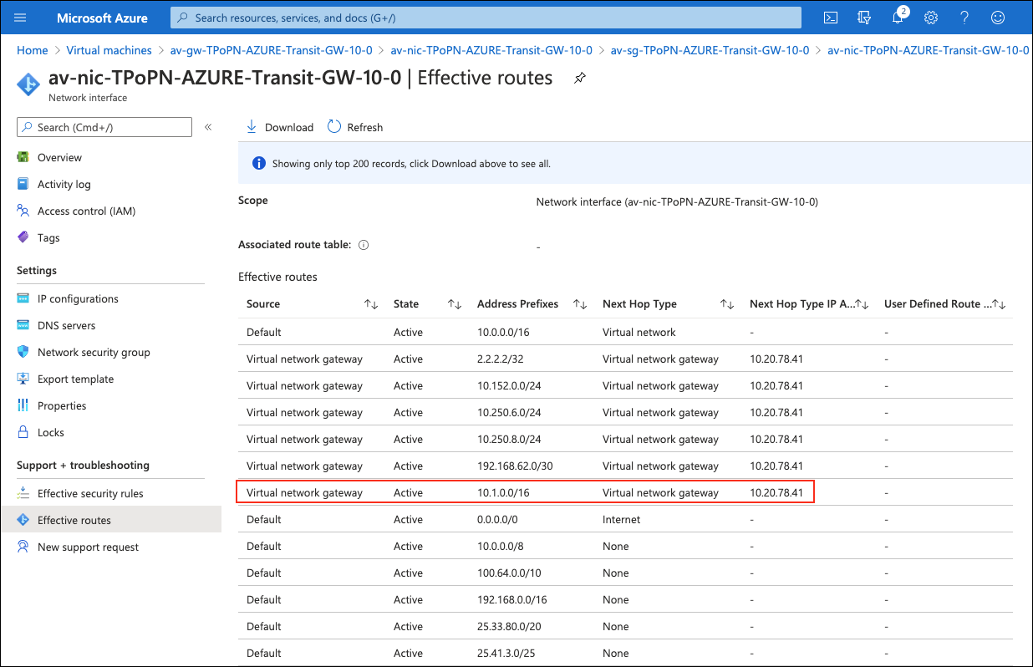
Task: Focus the Azure resources search bar
Action: [485, 17]
